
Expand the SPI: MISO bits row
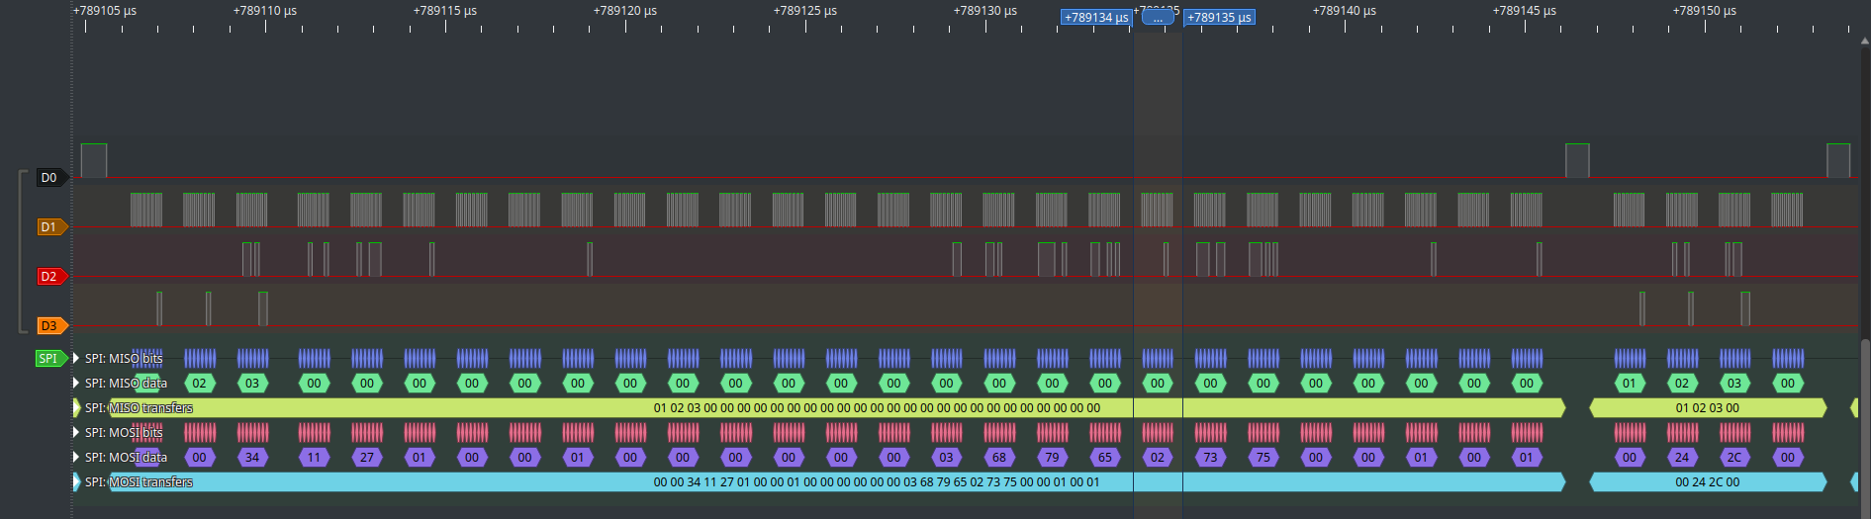coord(76,359)
